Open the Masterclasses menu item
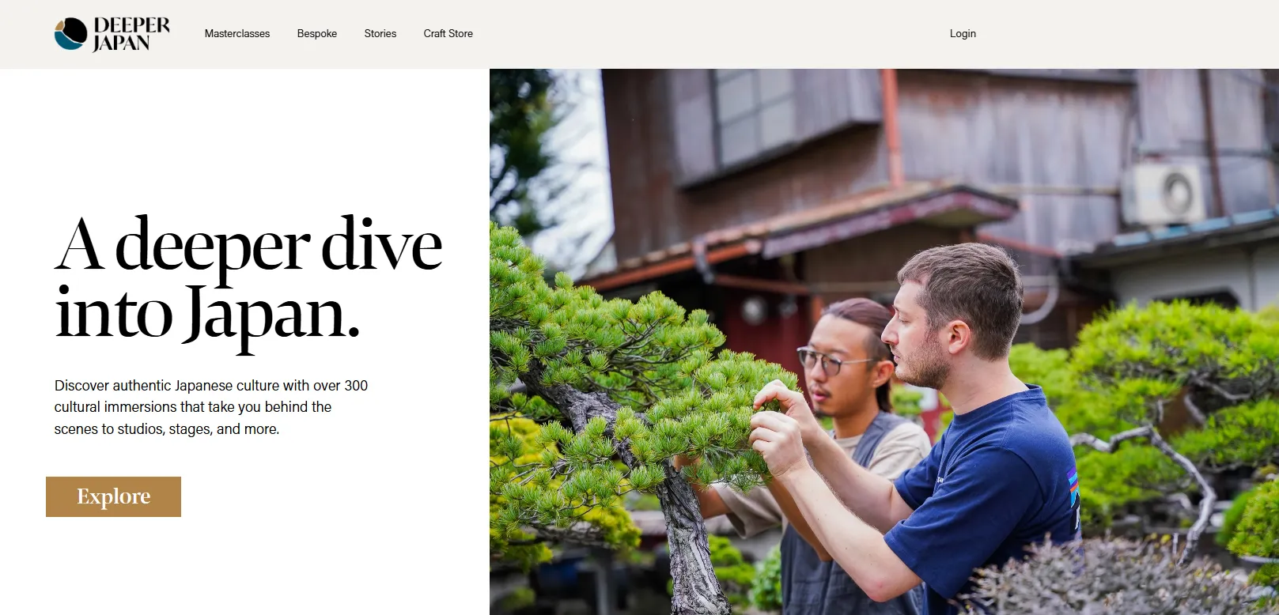The height and width of the screenshot is (615, 1279). pos(237,34)
